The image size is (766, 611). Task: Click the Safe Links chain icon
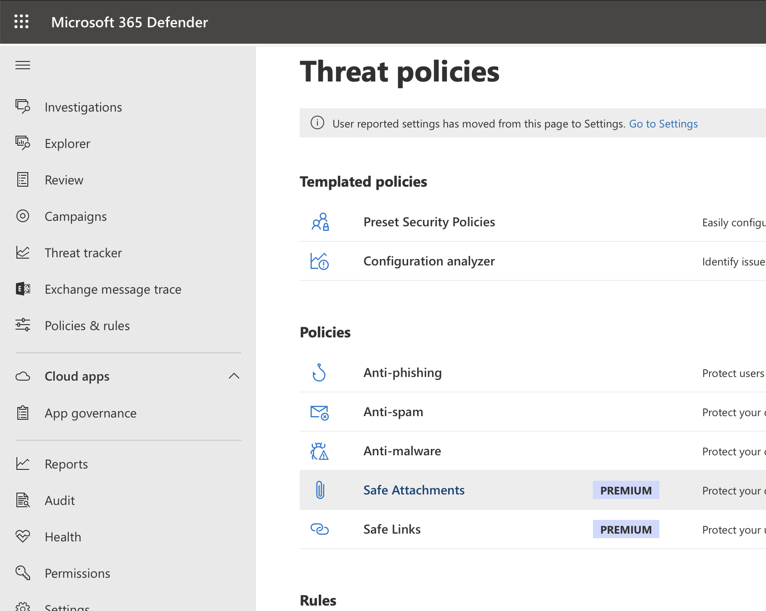319,529
